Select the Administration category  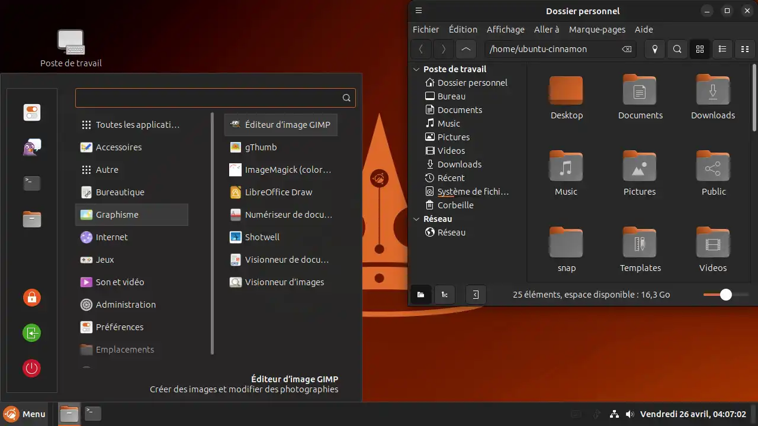(x=131, y=305)
